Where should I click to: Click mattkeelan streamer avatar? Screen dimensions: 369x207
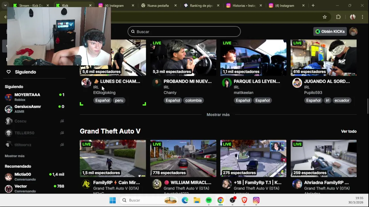pyautogui.click(x=227, y=83)
